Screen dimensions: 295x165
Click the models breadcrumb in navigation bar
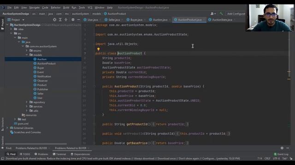coord(96,14)
